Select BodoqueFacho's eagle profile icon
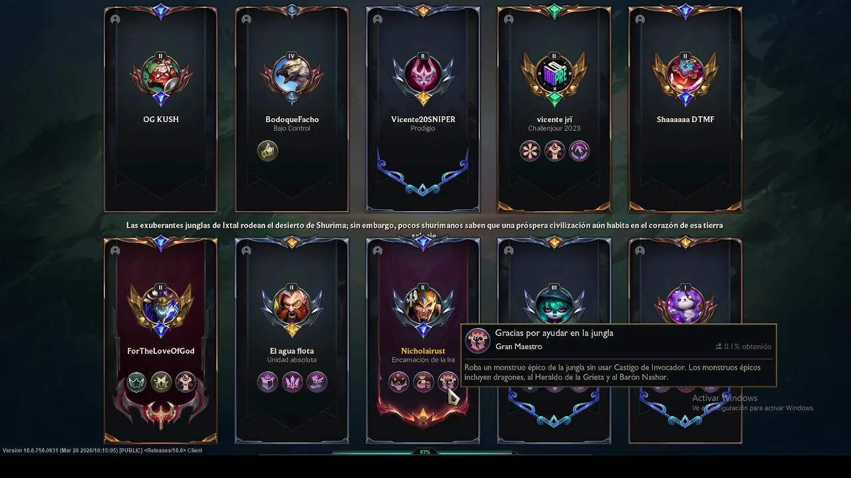Viewport: 851px width, 478px height. [x=292, y=75]
